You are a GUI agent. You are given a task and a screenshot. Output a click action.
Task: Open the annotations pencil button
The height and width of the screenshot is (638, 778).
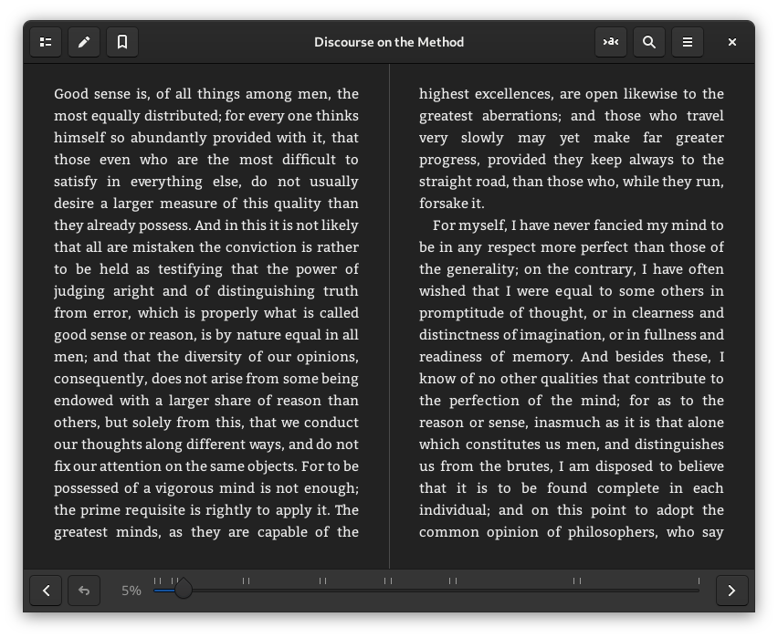pos(84,42)
